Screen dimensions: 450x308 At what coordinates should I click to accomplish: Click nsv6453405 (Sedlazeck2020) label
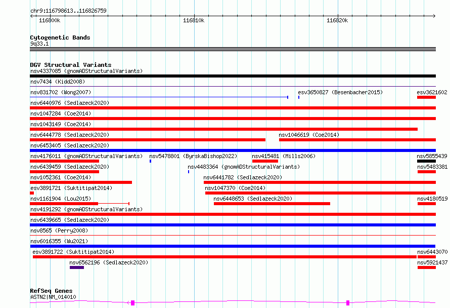coord(70,145)
